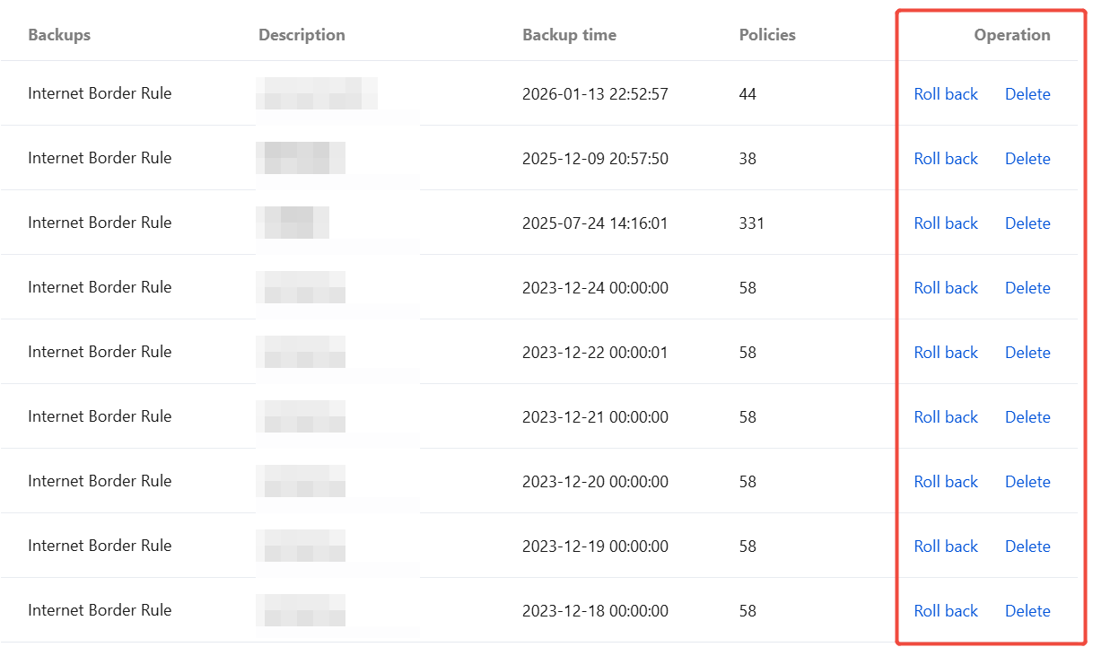This screenshot has height=647, width=1093.
Task: Click the Policies column header
Action: 767,35
